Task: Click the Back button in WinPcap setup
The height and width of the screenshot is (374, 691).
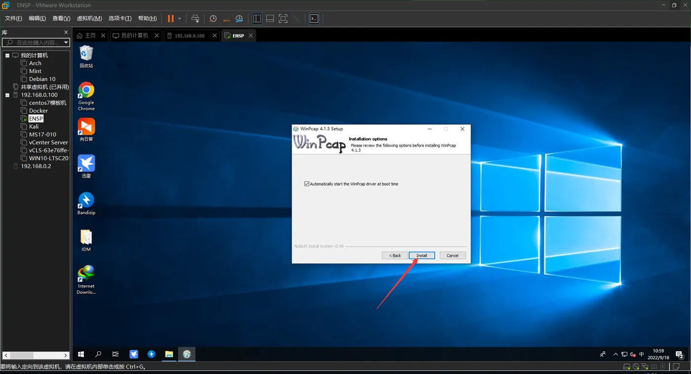Action: pyautogui.click(x=395, y=256)
